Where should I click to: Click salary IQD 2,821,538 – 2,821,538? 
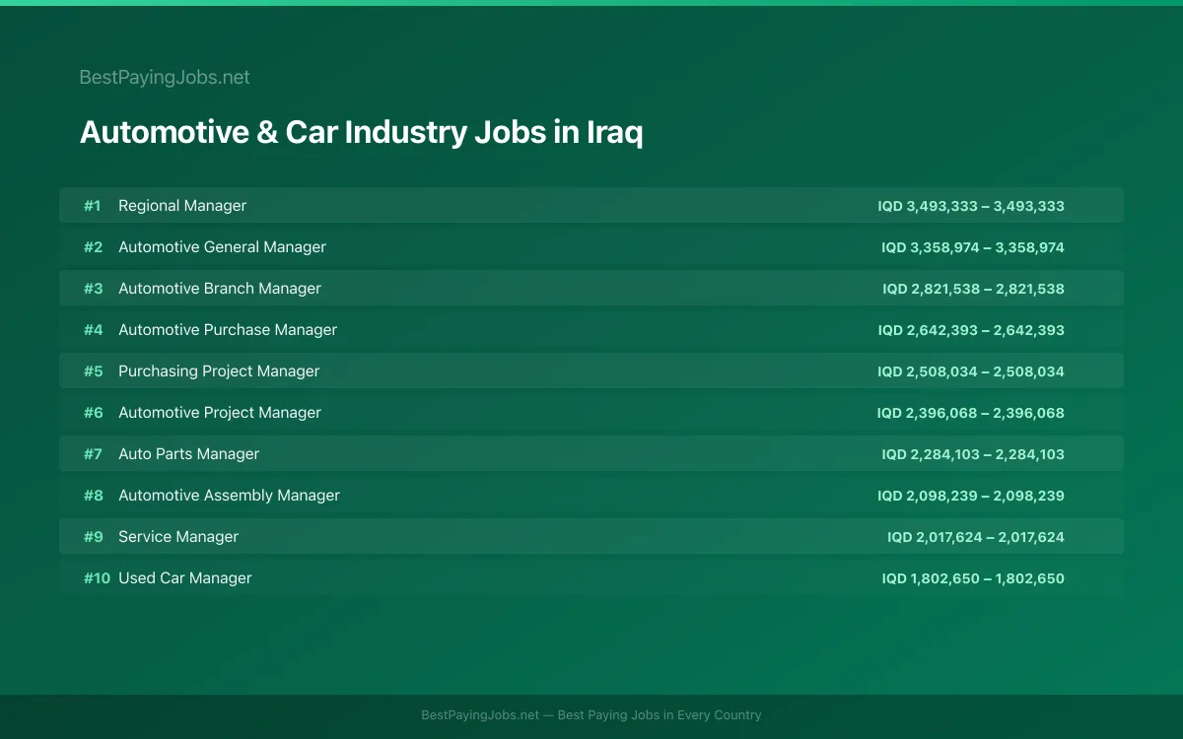pyautogui.click(x=973, y=289)
